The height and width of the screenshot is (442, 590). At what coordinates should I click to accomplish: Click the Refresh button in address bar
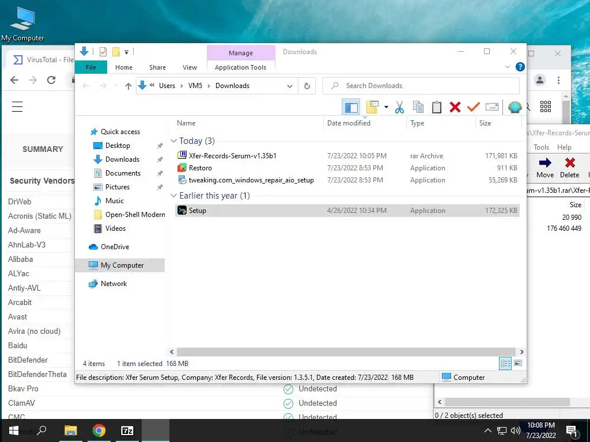click(x=307, y=86)
